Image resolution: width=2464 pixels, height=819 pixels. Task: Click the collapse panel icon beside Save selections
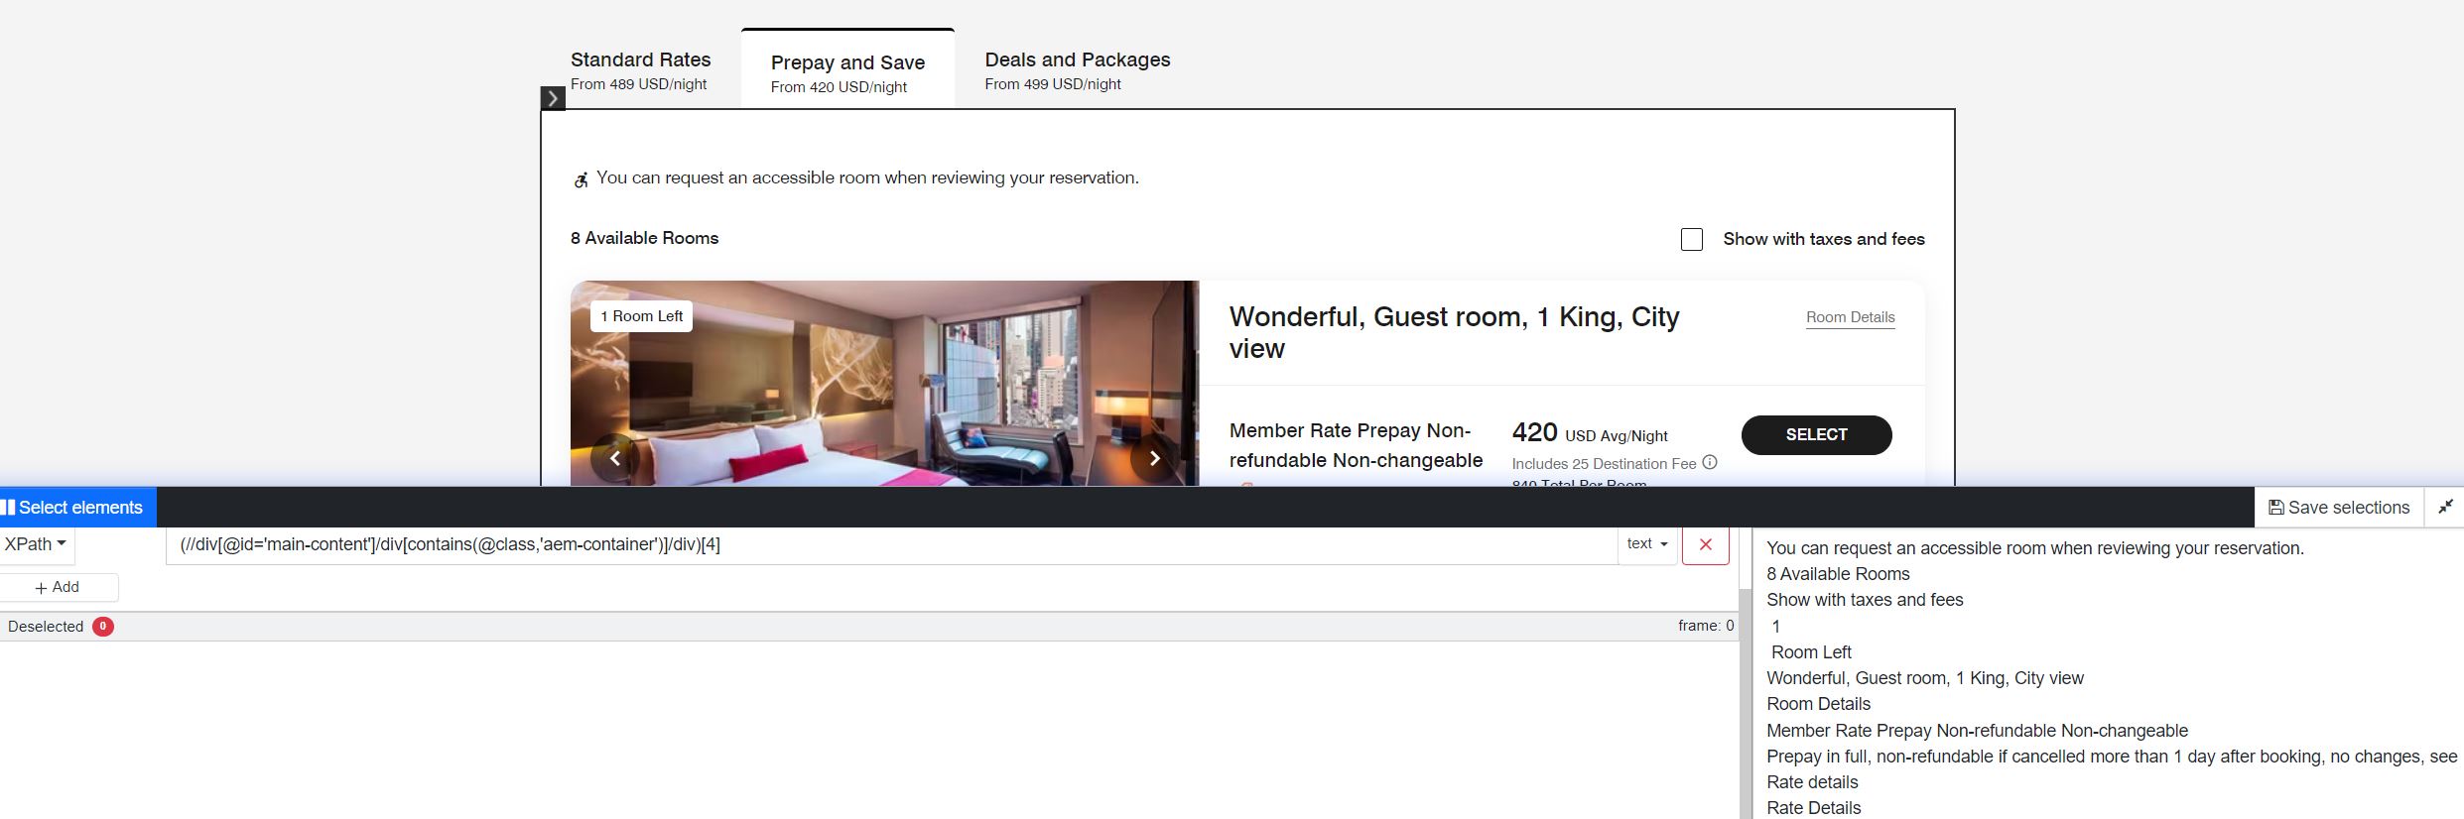2445,507
